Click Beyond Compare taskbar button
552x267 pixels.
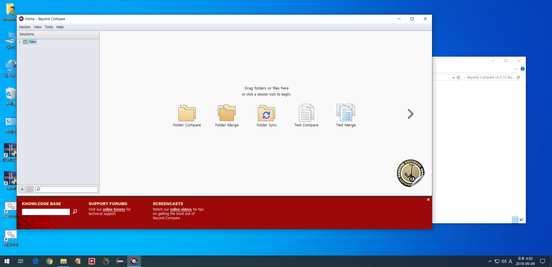coord(134,261)
